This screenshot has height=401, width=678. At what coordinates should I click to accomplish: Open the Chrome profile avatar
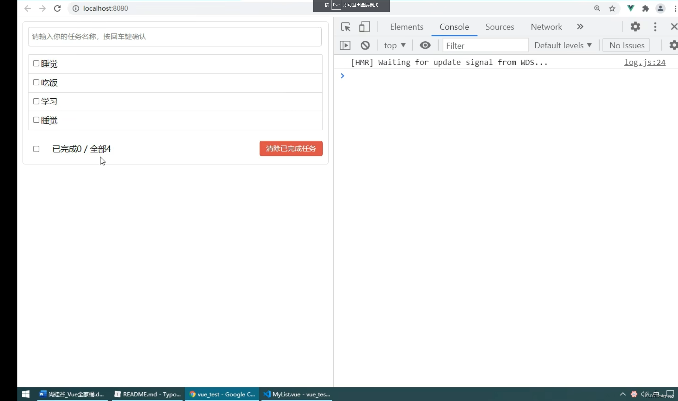[660, 8]
